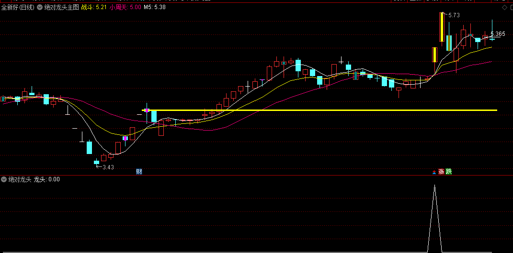Screen dimensions: 513x253
Task: Click the 5.365 latest price label
Action: coord(498,33)
